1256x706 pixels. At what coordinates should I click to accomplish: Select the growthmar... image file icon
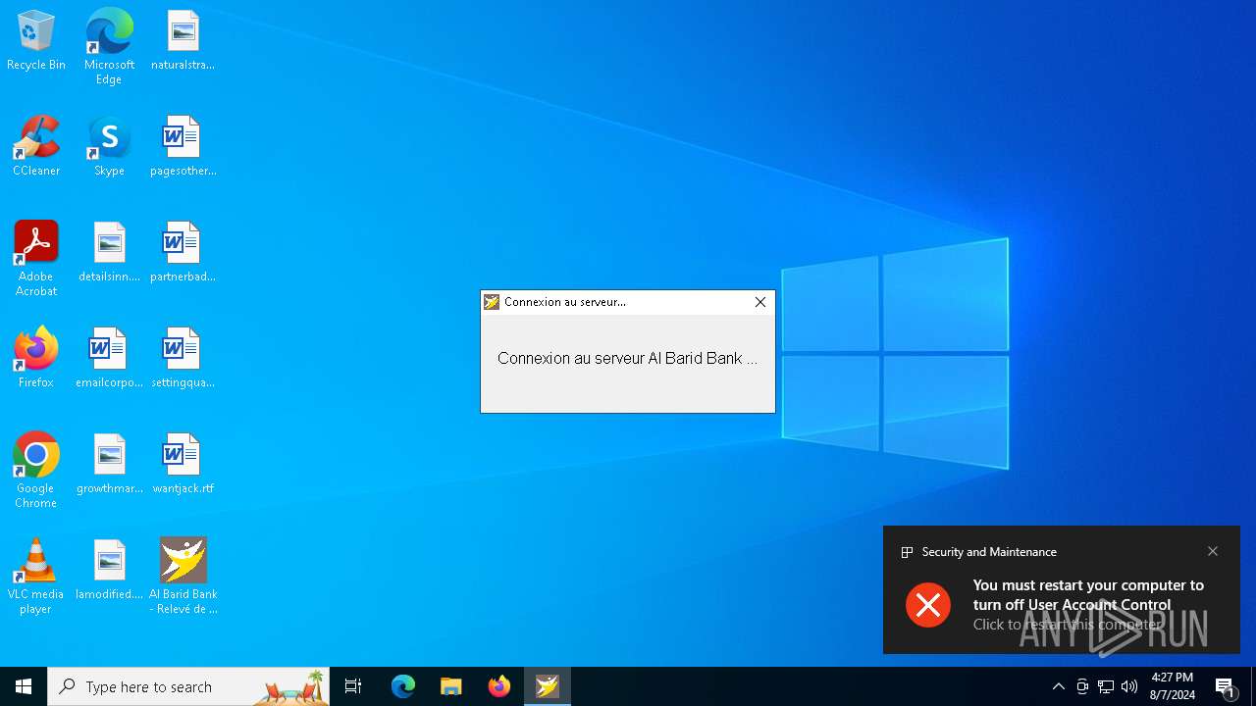tap(109, 464)
